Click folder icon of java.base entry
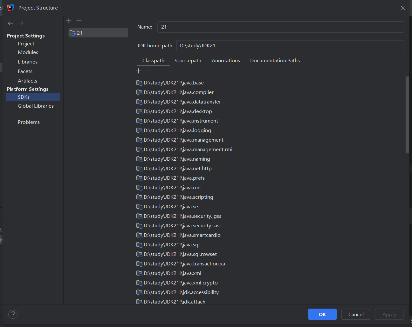The width and height of the screenshot is (412, 327). [139, 83]
